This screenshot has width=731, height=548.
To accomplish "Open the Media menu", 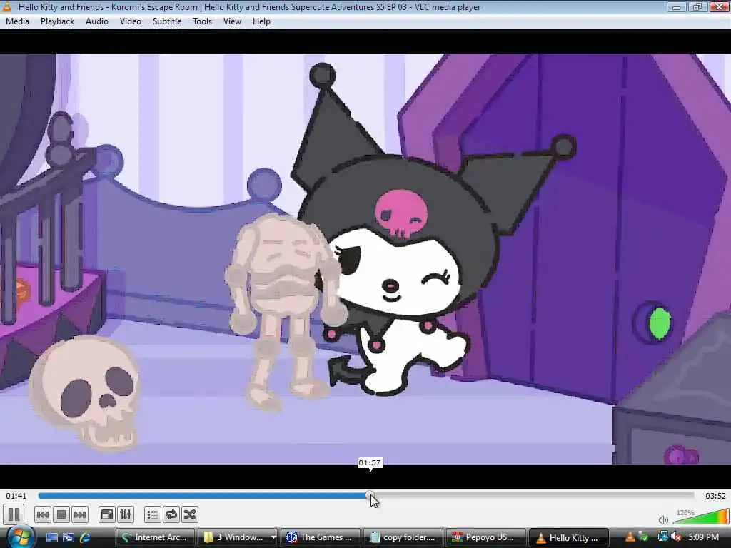I will (x=18, y=21).
